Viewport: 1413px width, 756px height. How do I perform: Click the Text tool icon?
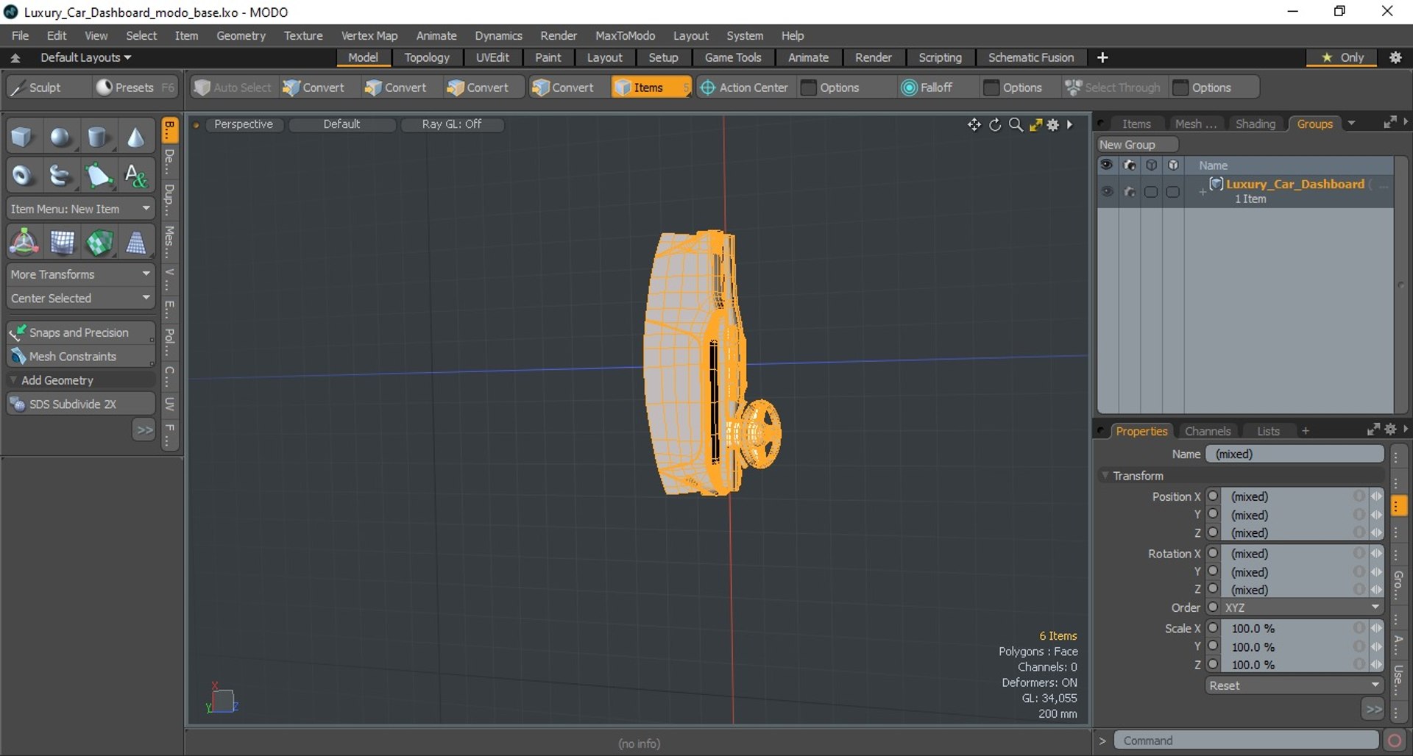[x=136, y=176]
